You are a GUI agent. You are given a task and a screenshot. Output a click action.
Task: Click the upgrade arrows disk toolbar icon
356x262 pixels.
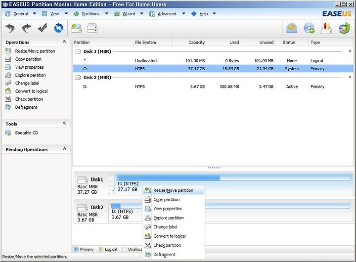pyautogui.click(x=326, y=28)
